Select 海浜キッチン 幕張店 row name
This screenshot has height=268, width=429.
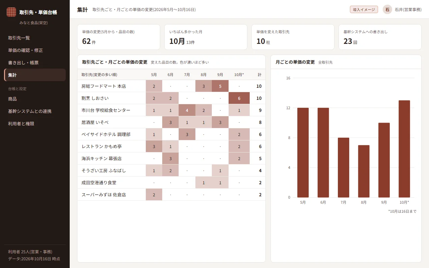click(102, 158)
